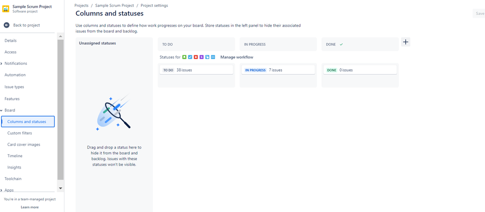Click the DONE 0 issues status card
This screenshot has height=212, width=485.
pos(360,70)
